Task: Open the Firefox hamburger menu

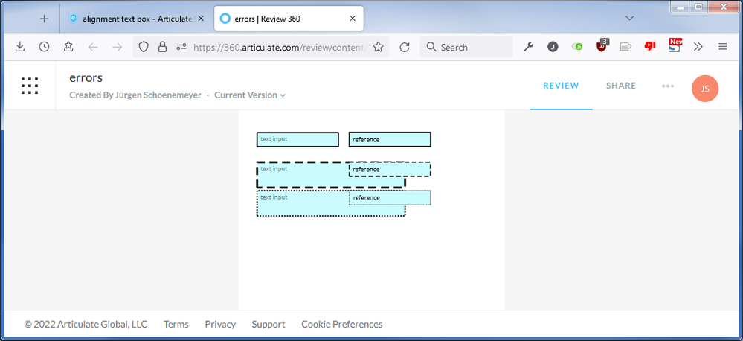Action: tap(722, 47)
